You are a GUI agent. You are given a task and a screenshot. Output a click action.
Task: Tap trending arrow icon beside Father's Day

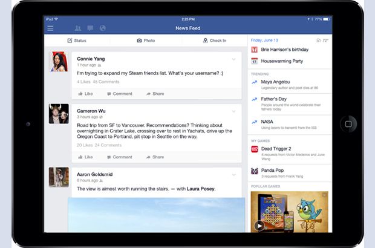pyautogui.click(x=255, y=99)
